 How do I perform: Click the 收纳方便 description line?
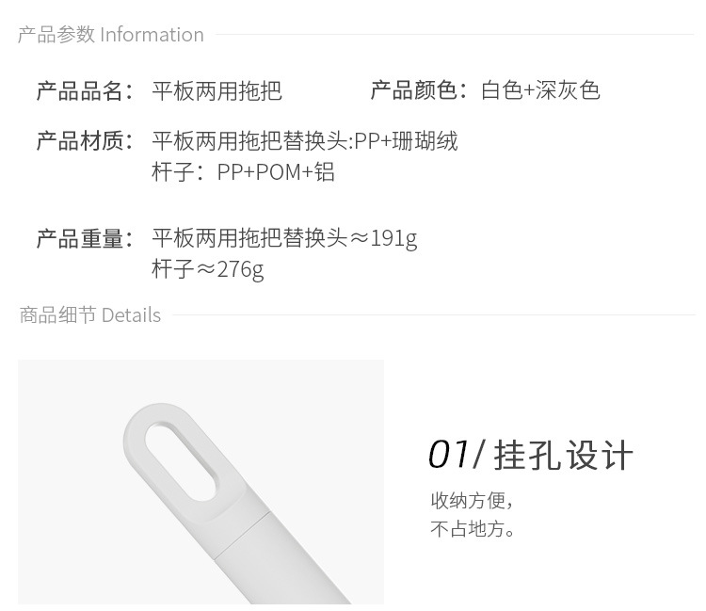473,500
